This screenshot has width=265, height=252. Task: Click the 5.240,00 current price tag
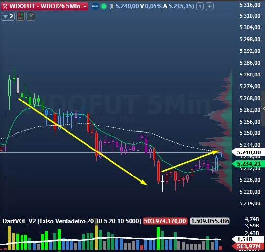248,152
